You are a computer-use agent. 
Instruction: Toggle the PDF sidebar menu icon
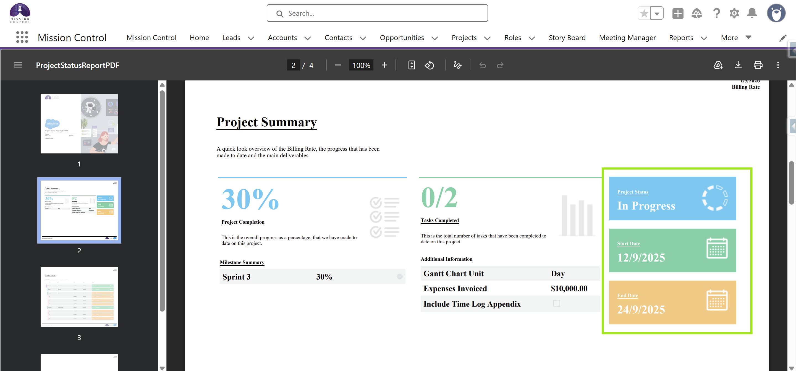(18, 65)
